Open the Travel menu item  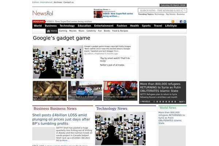158,26
